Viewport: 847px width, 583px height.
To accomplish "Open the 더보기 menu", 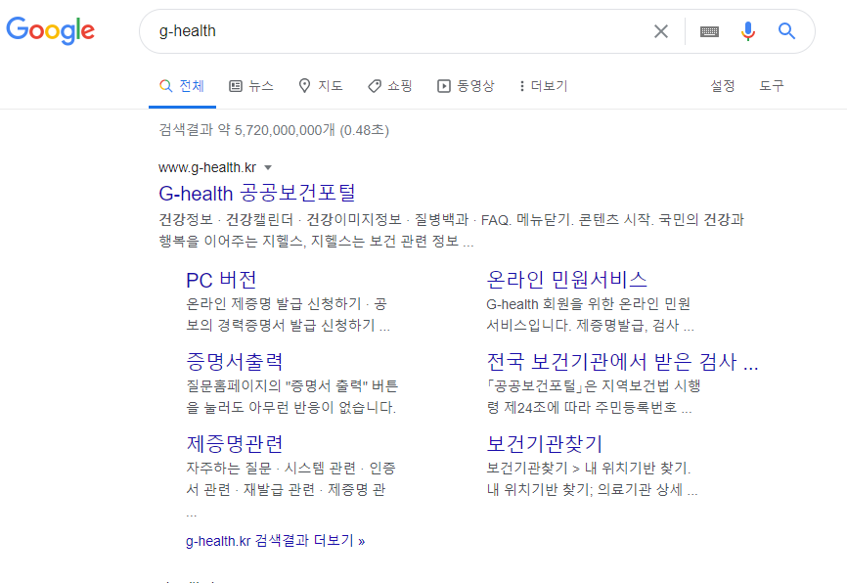I will (544, 86).
